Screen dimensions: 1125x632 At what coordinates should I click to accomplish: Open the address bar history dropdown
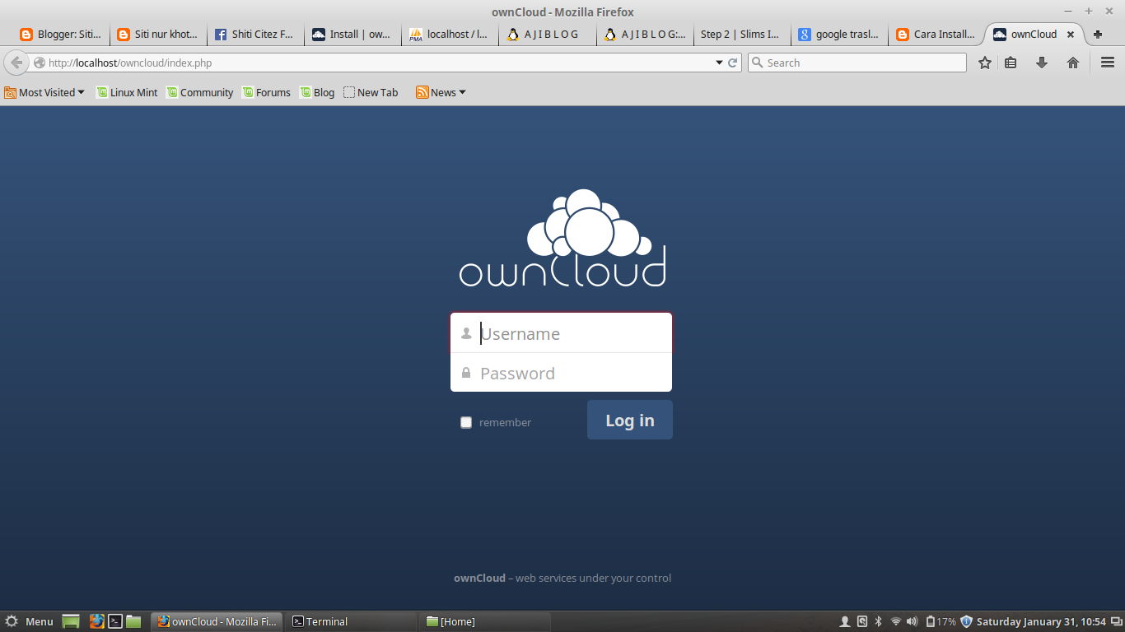tap(718, 62)
